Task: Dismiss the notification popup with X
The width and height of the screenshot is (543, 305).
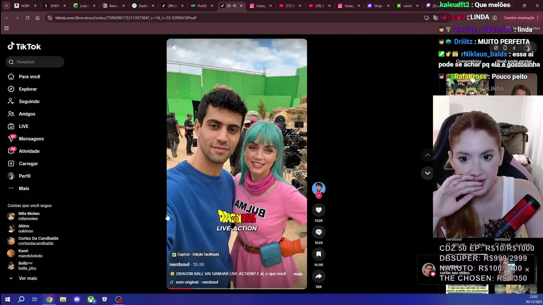Action: click(x=527, y=270)
